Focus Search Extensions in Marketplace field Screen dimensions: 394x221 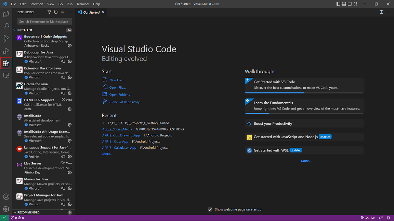pyautogui.click(x=45, y=21)
